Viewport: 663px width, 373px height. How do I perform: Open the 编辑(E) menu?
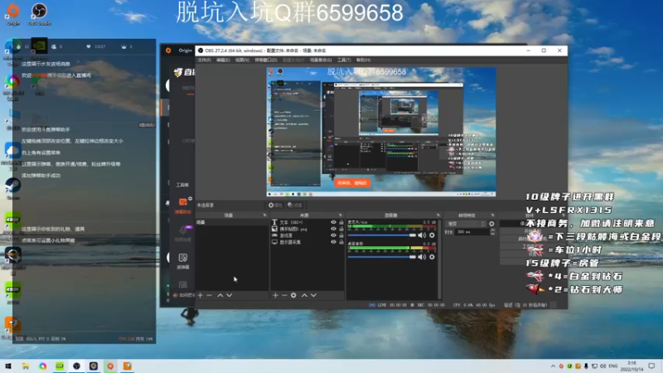pos(223,60)
